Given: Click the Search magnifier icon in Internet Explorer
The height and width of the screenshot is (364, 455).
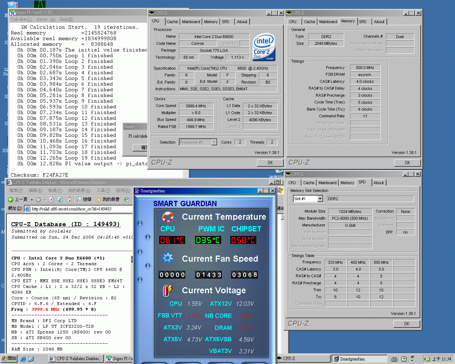Looking at the screenshot, I should coord(79,199).
